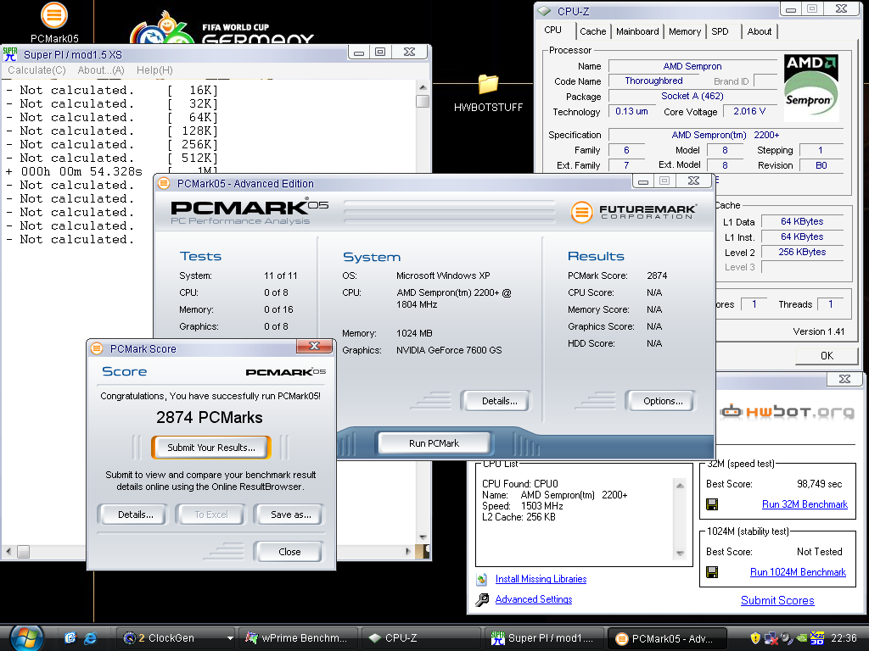Switch to PCMark05 taskbar button
Screen dimensions: 869x651
point(667,638)
